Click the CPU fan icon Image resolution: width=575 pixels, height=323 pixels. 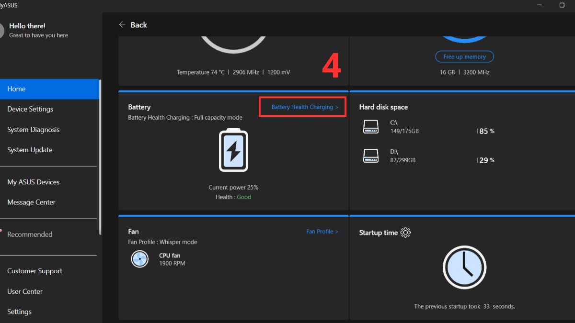(x=139, y=259)
